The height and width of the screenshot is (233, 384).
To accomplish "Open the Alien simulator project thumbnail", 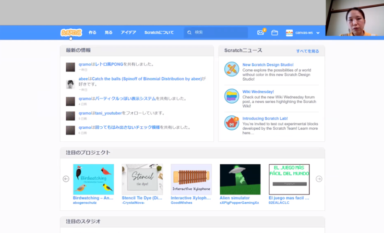I will [240, 179].
